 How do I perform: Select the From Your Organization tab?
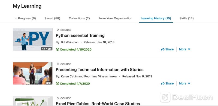tap(115, 18)
